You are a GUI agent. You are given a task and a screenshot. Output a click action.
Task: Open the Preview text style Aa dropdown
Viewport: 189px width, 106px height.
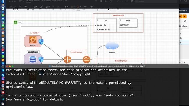(85, 6)
